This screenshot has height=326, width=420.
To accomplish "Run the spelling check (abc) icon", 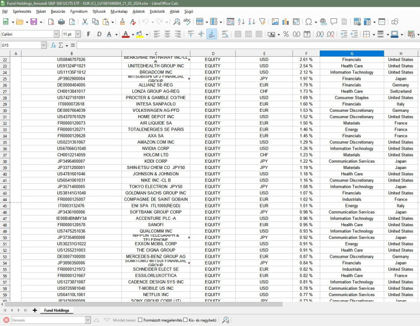I will click(x=187, y=22).
